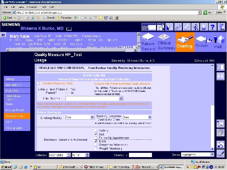Click the green Go arrow

pyautogui.click(x=205, y=12)
